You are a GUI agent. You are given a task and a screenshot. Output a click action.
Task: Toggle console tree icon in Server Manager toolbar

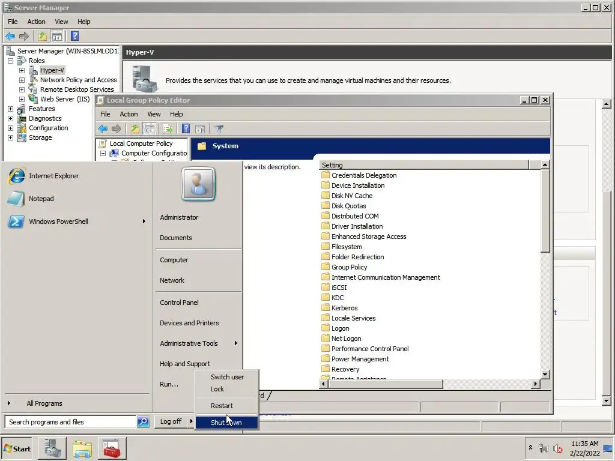[x=57, y=37]
